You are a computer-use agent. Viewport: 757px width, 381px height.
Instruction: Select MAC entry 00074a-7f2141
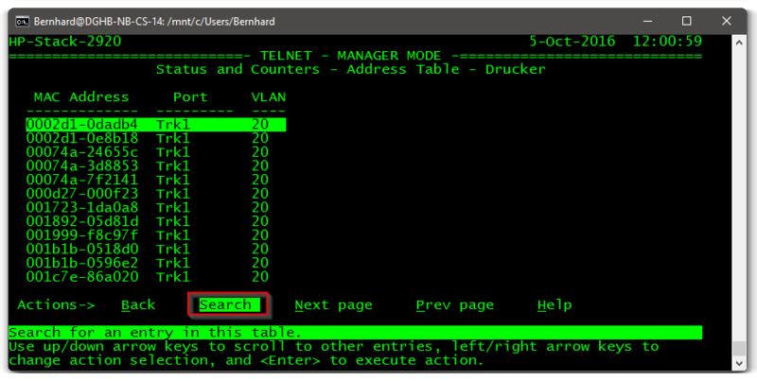tap(81, 180)
